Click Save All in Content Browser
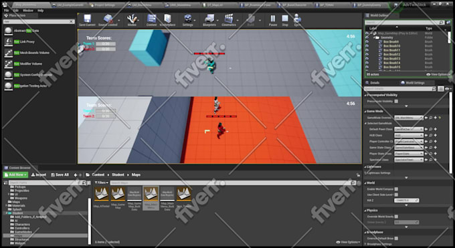 pos(60,174)
